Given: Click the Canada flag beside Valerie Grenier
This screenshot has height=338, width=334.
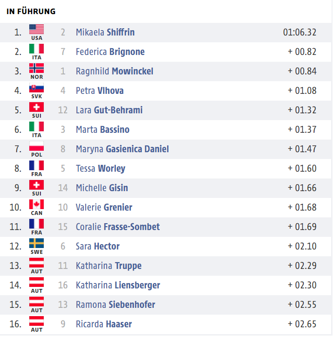Looking at the screenshot, I should tap(37, 205).
